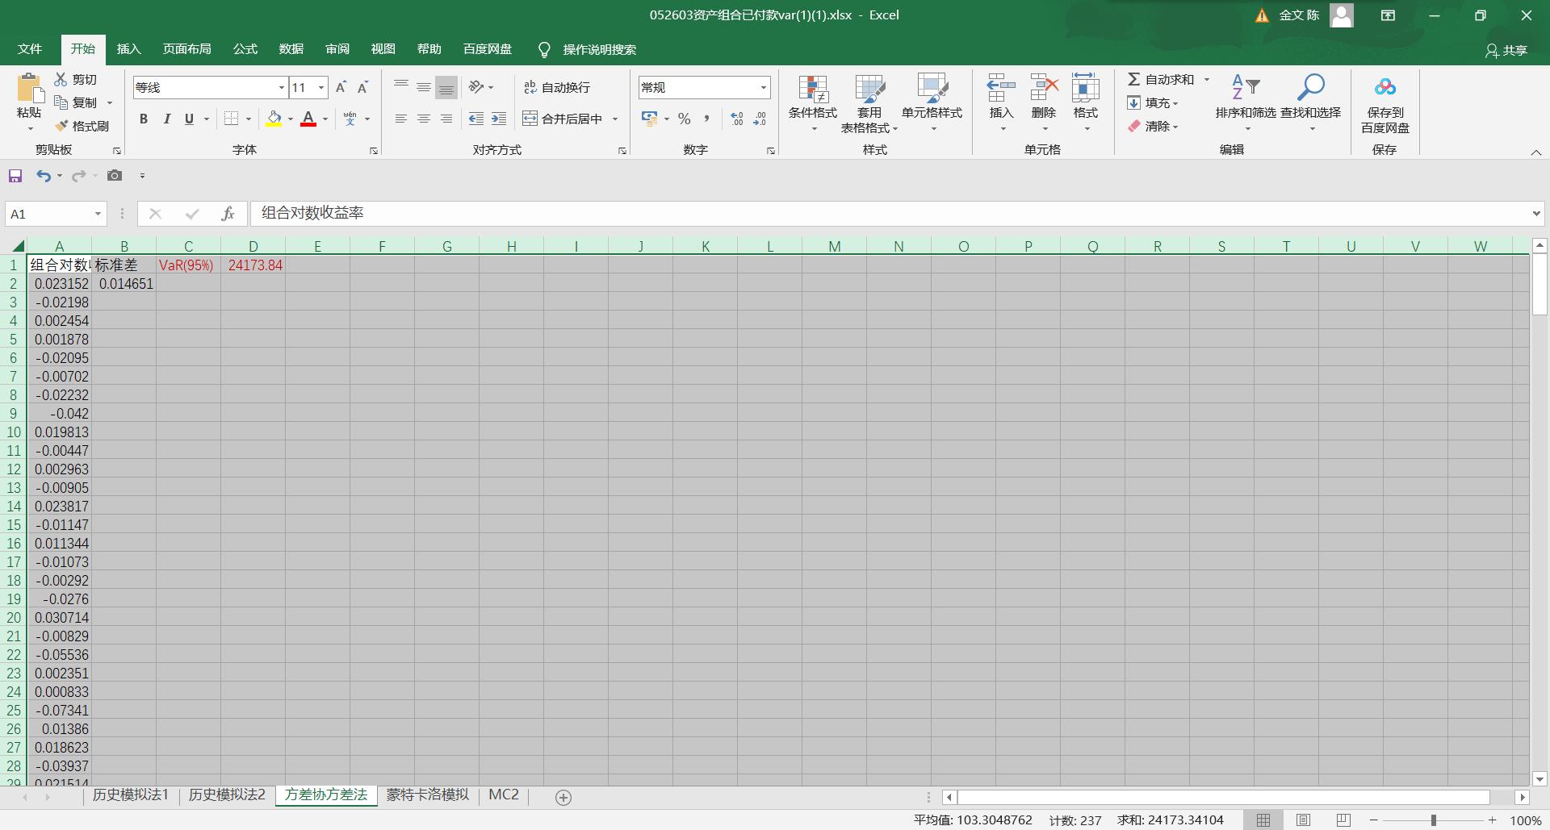
Task: Click the Insert cells (插入) icon
Action: tap(1001, 87)
